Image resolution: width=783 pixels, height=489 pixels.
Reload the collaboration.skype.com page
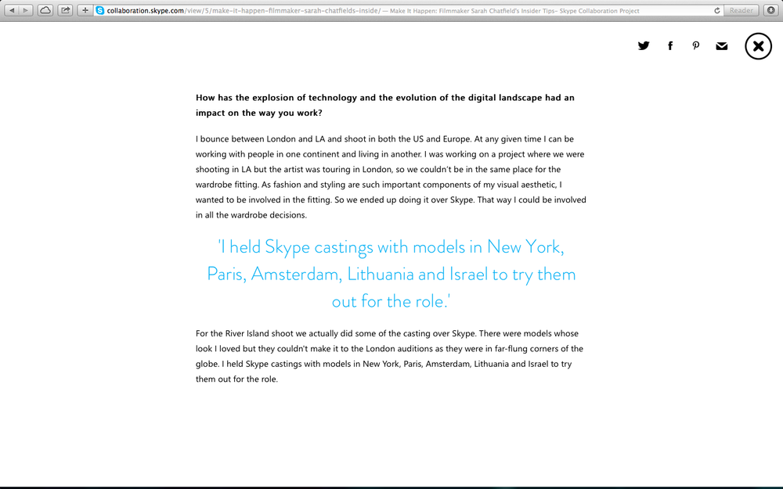click(716, 10)
